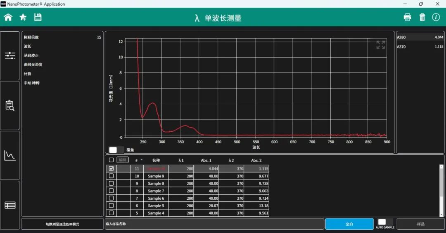Save results with the floppy disk icon
This screenshot has width=446, height=233.
click(x=38, y=17)
